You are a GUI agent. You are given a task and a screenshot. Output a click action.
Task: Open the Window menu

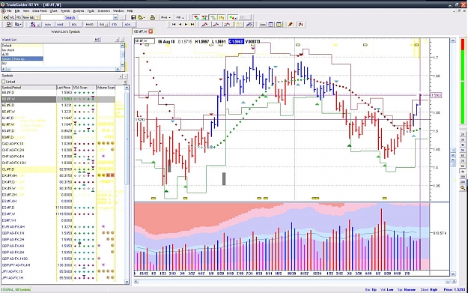pyautogui.click(x=118, y=10)
